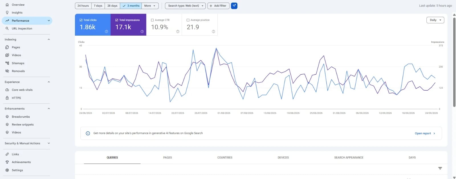Click the 01/08/2026 date axis label

pyautogui.click(x=224, y=113)
